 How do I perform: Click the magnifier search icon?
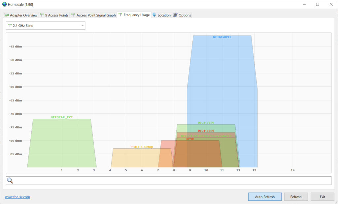[x=10, y=181]
